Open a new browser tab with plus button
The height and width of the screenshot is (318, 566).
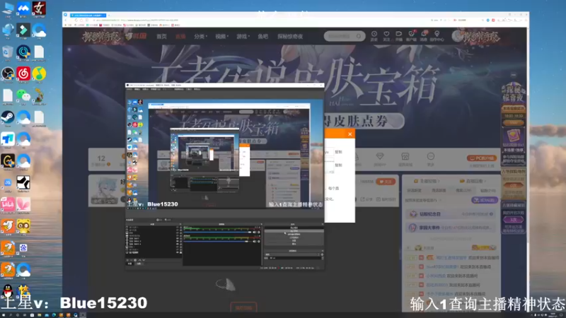[109, 15]
